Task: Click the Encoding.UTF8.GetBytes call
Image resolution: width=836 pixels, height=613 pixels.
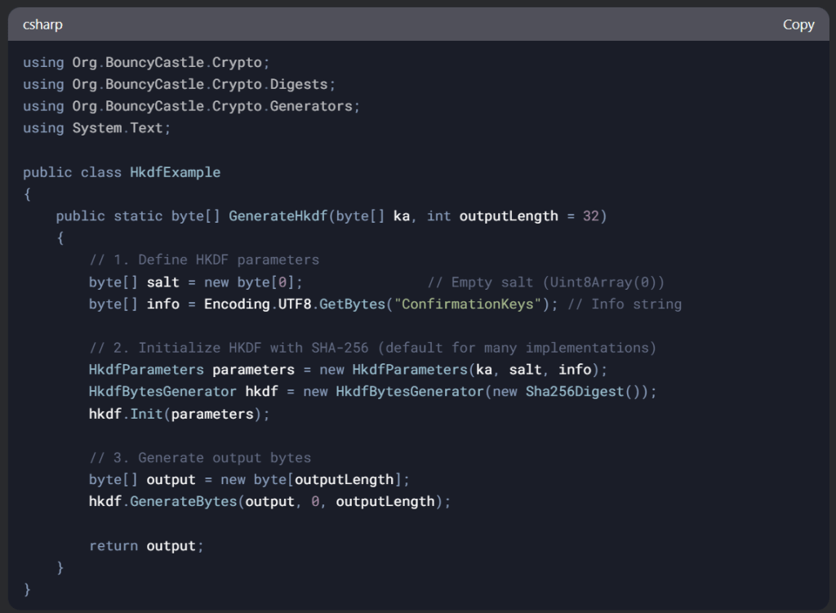Action: coord(295,304)
